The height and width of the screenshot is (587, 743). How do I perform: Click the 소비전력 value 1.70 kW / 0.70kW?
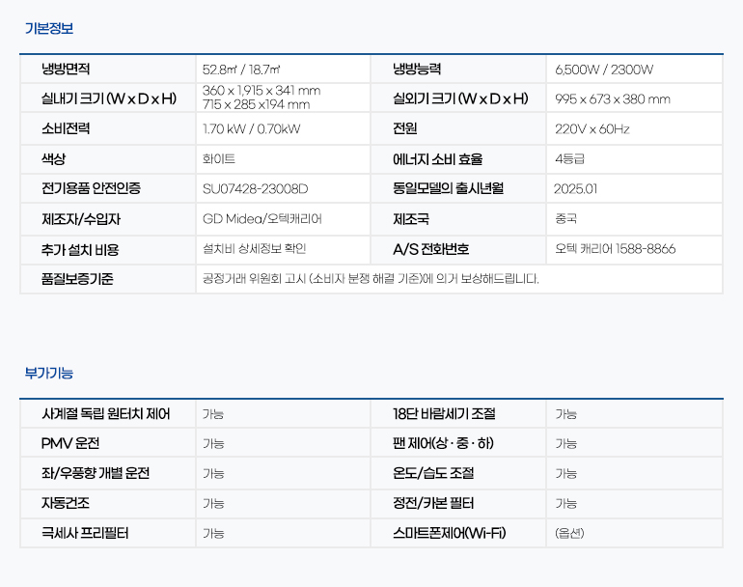click(x=251, y=129)
